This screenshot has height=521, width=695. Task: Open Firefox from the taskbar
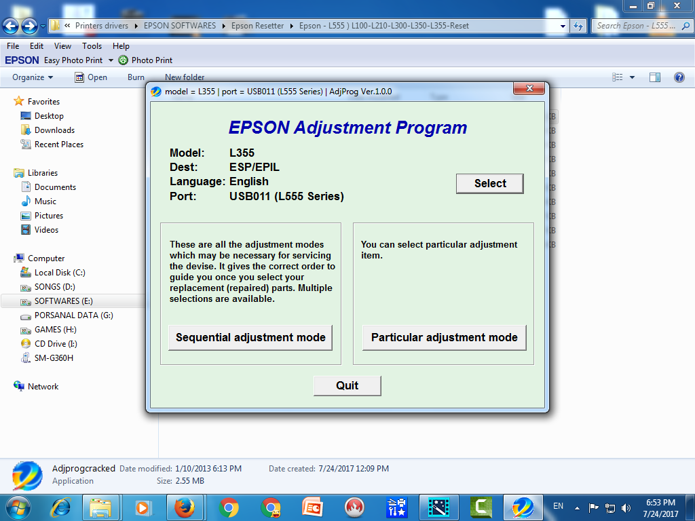[185, 507]
